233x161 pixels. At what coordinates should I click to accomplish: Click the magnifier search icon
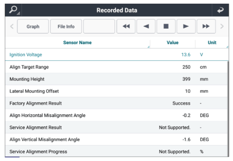point(14,10)
